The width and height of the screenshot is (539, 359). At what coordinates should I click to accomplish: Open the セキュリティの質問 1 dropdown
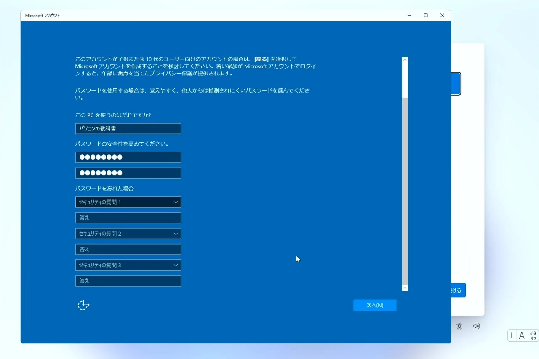click(x=128, y=202)
